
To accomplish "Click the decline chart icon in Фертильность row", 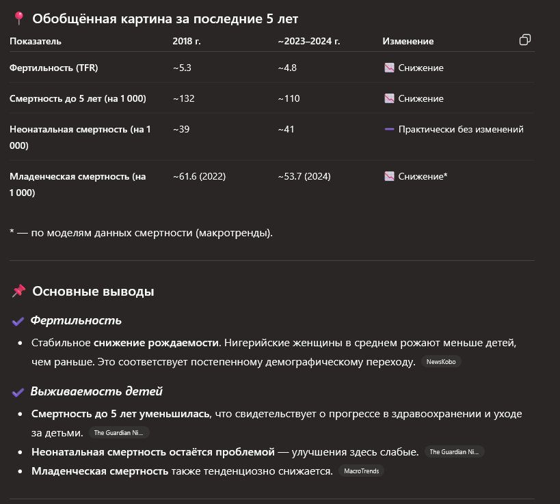I will [389, 68].
